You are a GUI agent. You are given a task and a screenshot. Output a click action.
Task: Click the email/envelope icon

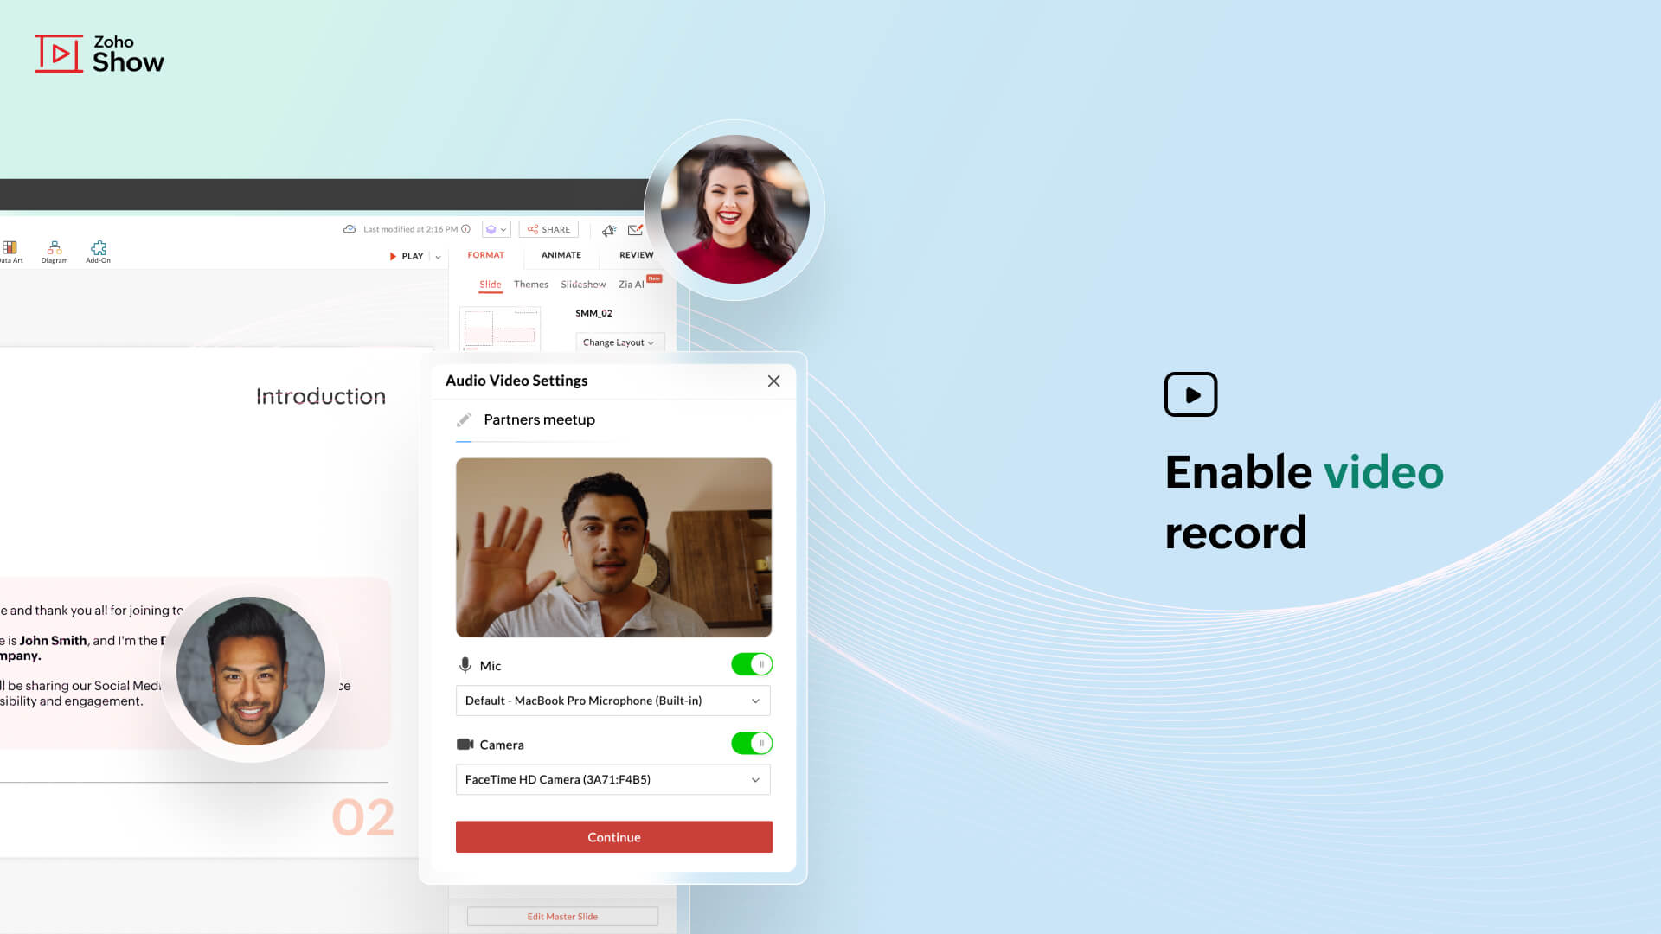[636, 229]
